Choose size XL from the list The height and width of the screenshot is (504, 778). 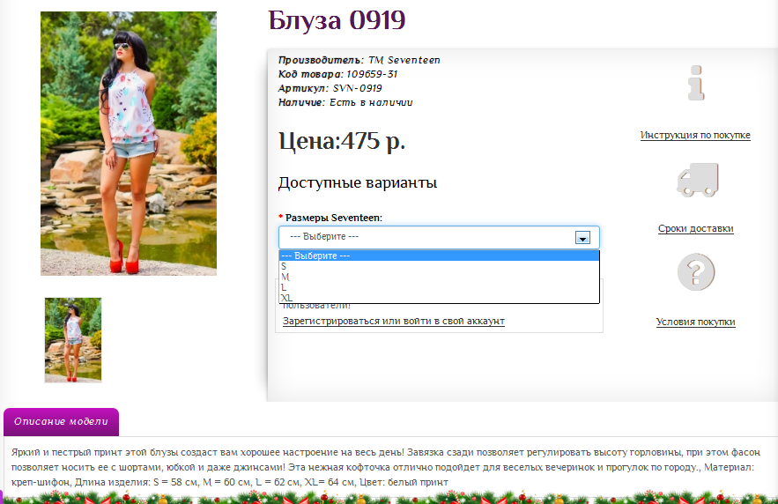click(x=439, y=298)
